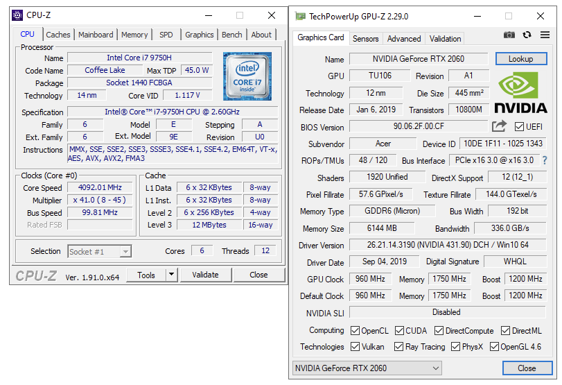Click the GPU name field NVIDIA GeForce RTX 2060

[419, 59]
